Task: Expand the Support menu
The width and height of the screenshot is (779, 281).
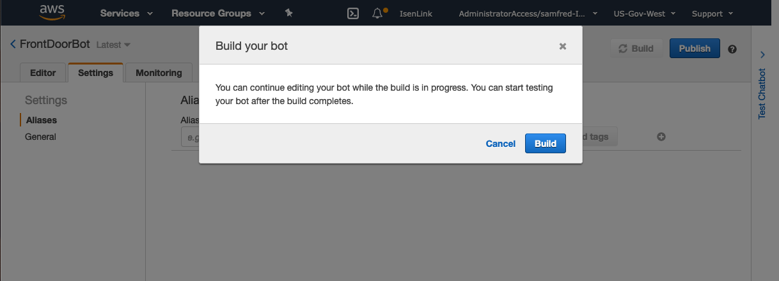Action: click(712, 13)
